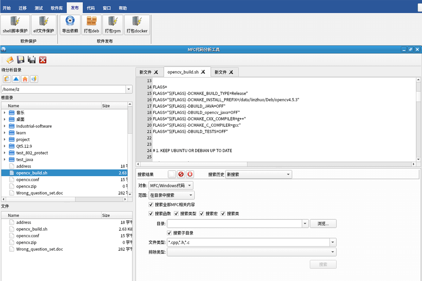Open the 软件库 ribbon tab
Screen dimensions: 422x281
(x=56, y=8)
